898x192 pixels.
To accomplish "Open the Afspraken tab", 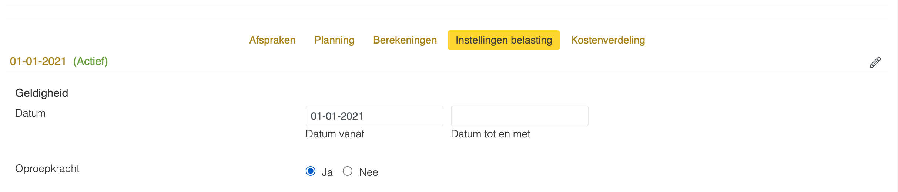I will [272, 40].
